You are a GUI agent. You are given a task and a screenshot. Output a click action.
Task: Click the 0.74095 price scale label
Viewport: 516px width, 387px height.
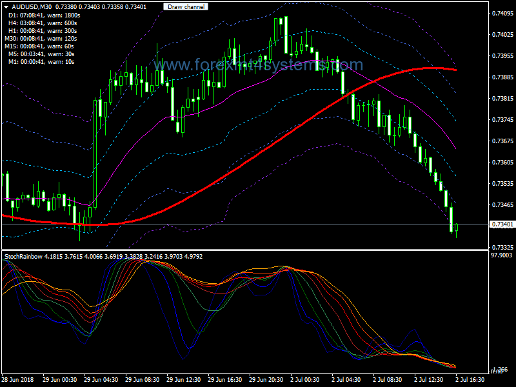pos(502,14)
